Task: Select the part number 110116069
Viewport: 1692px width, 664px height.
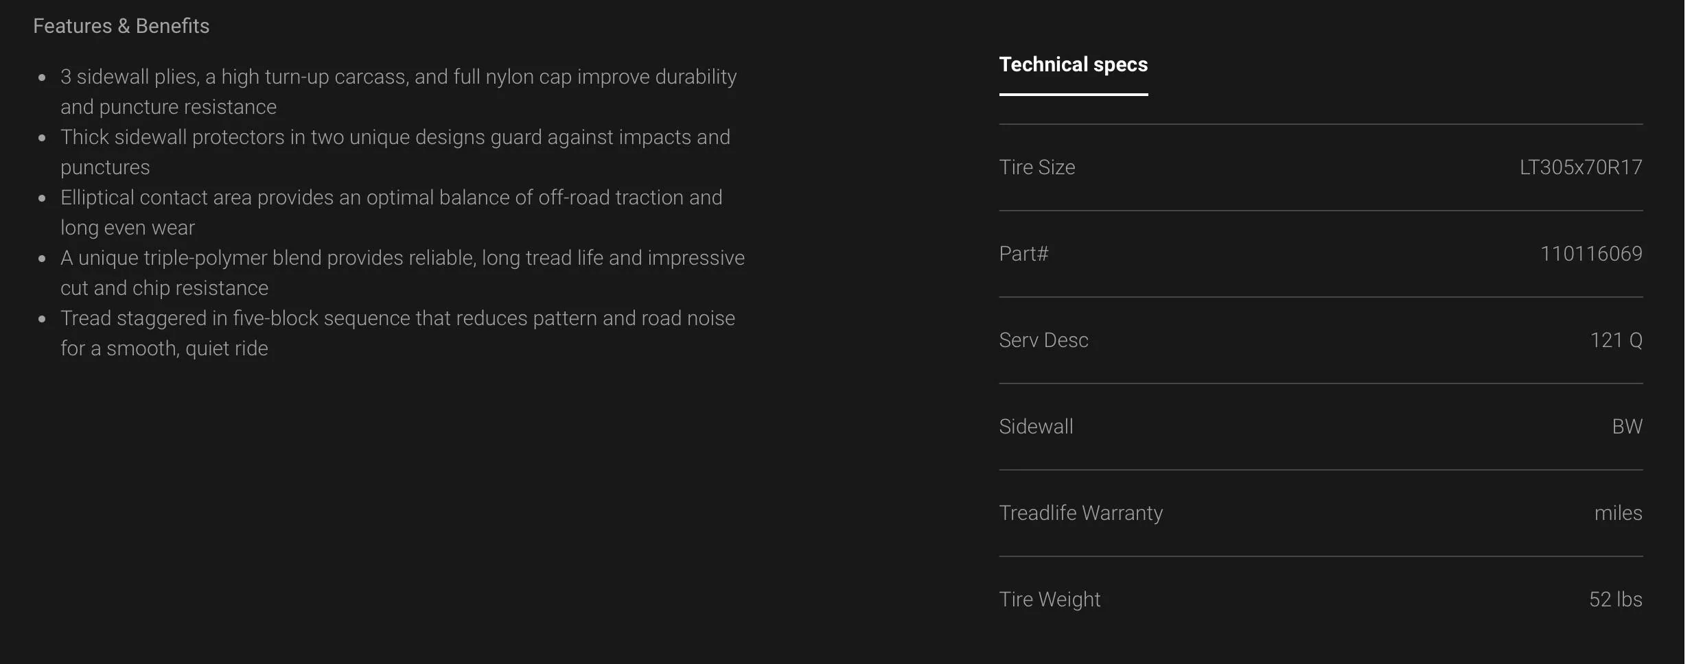Action: point(1590,254)
